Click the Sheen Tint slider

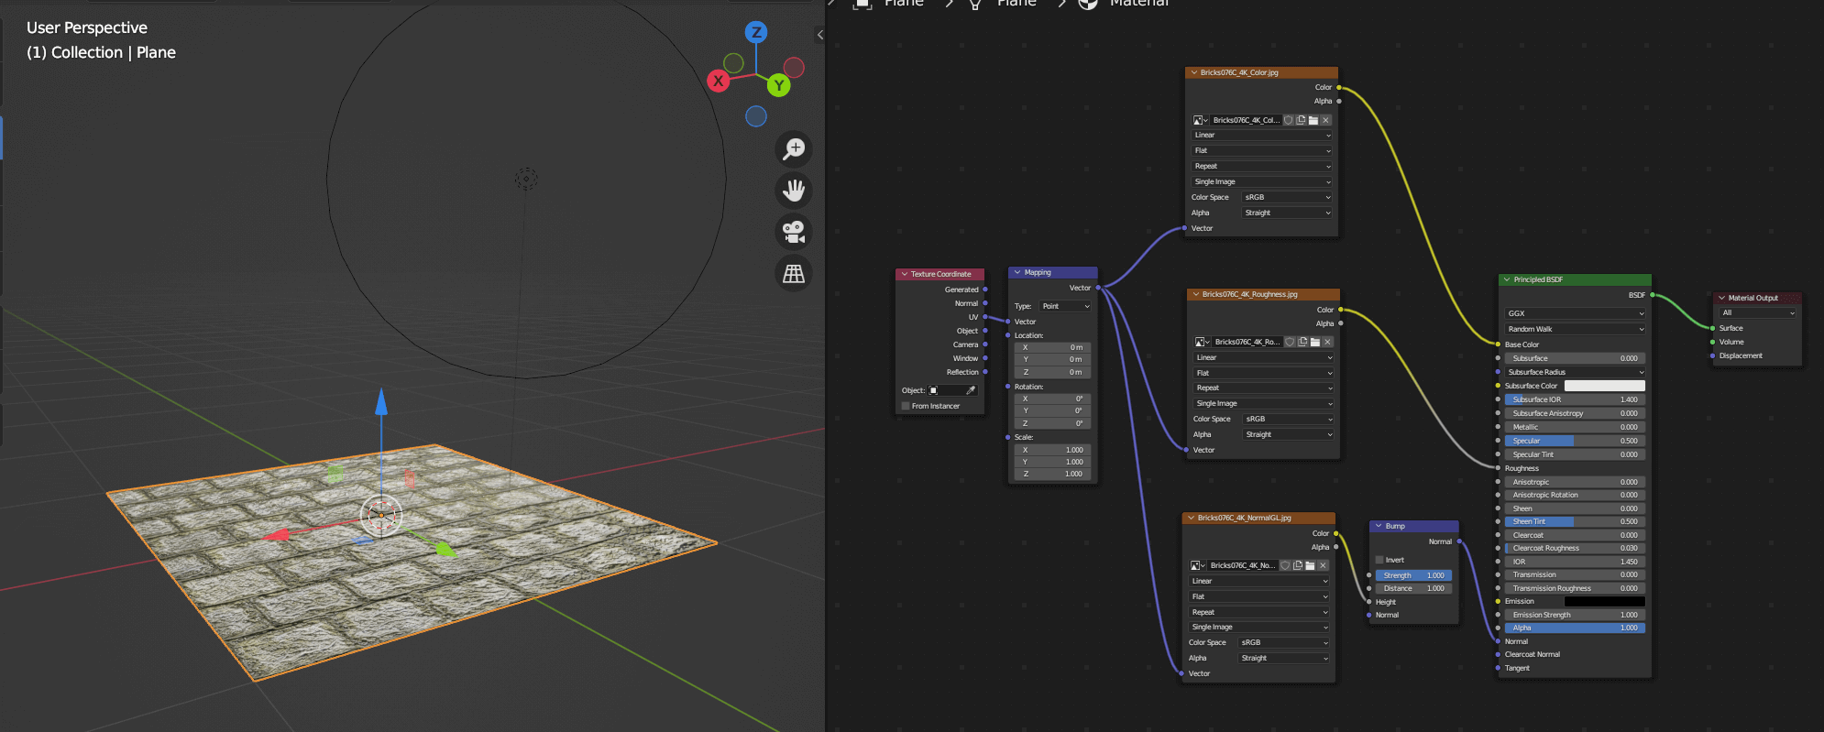pos(1575,521)
